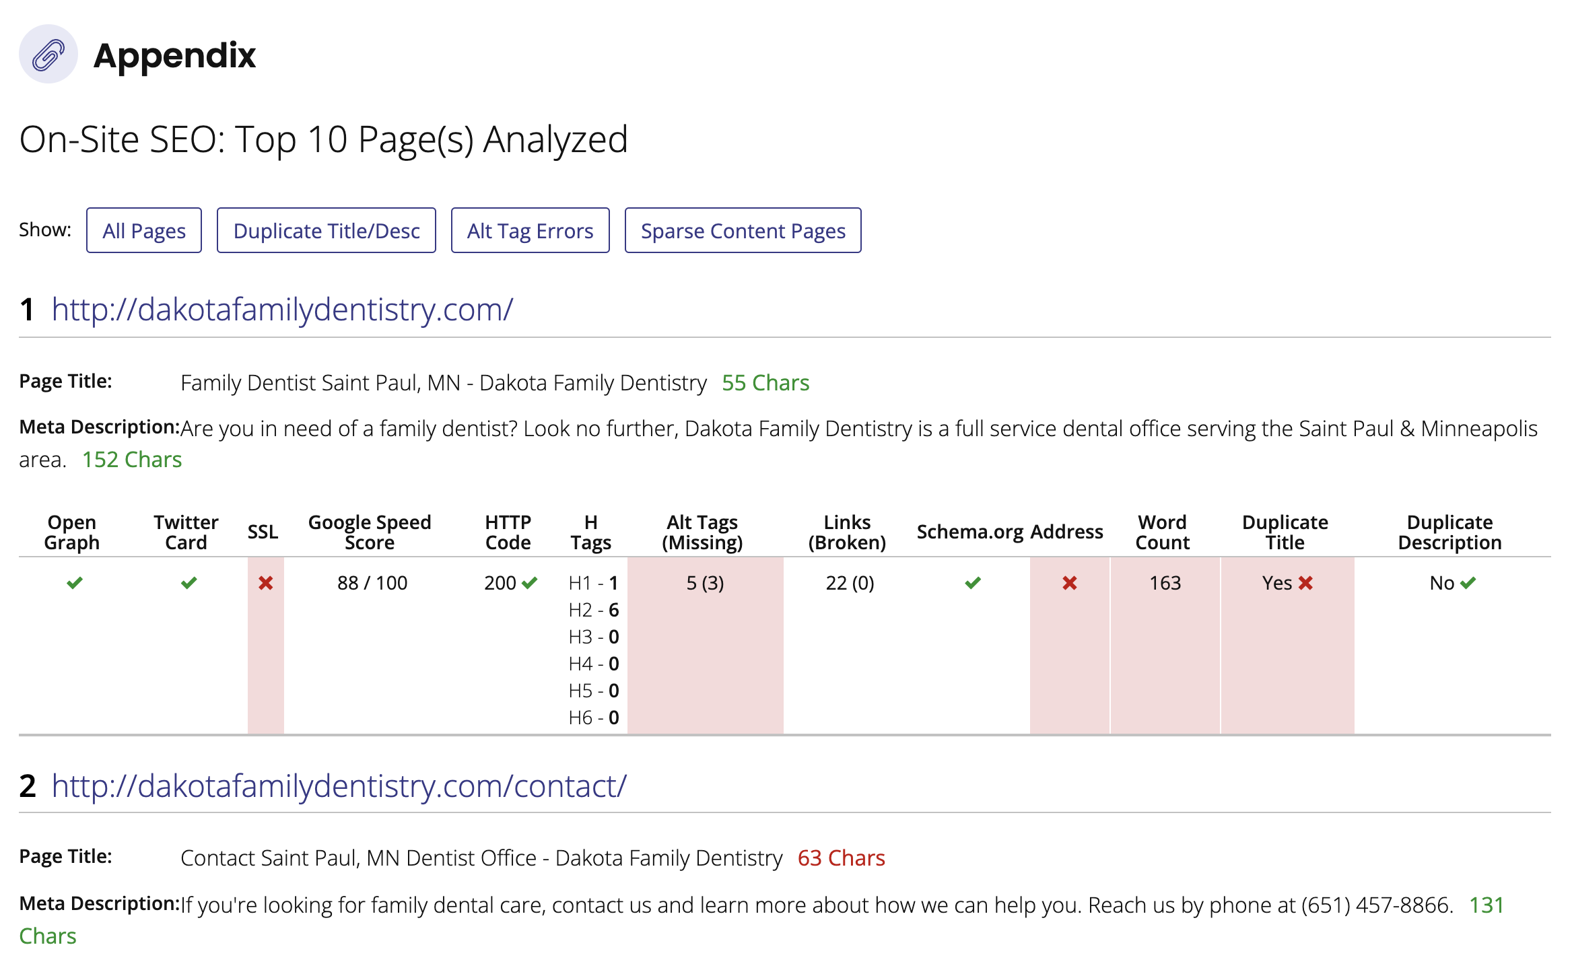Image resolution: width=1570 pixels, height=976 pixels.
Task: Click the "200" HTTP code value
Action: pyautogui.click(x=500, y=583)
